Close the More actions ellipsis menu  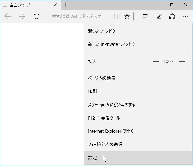(185, 16)
